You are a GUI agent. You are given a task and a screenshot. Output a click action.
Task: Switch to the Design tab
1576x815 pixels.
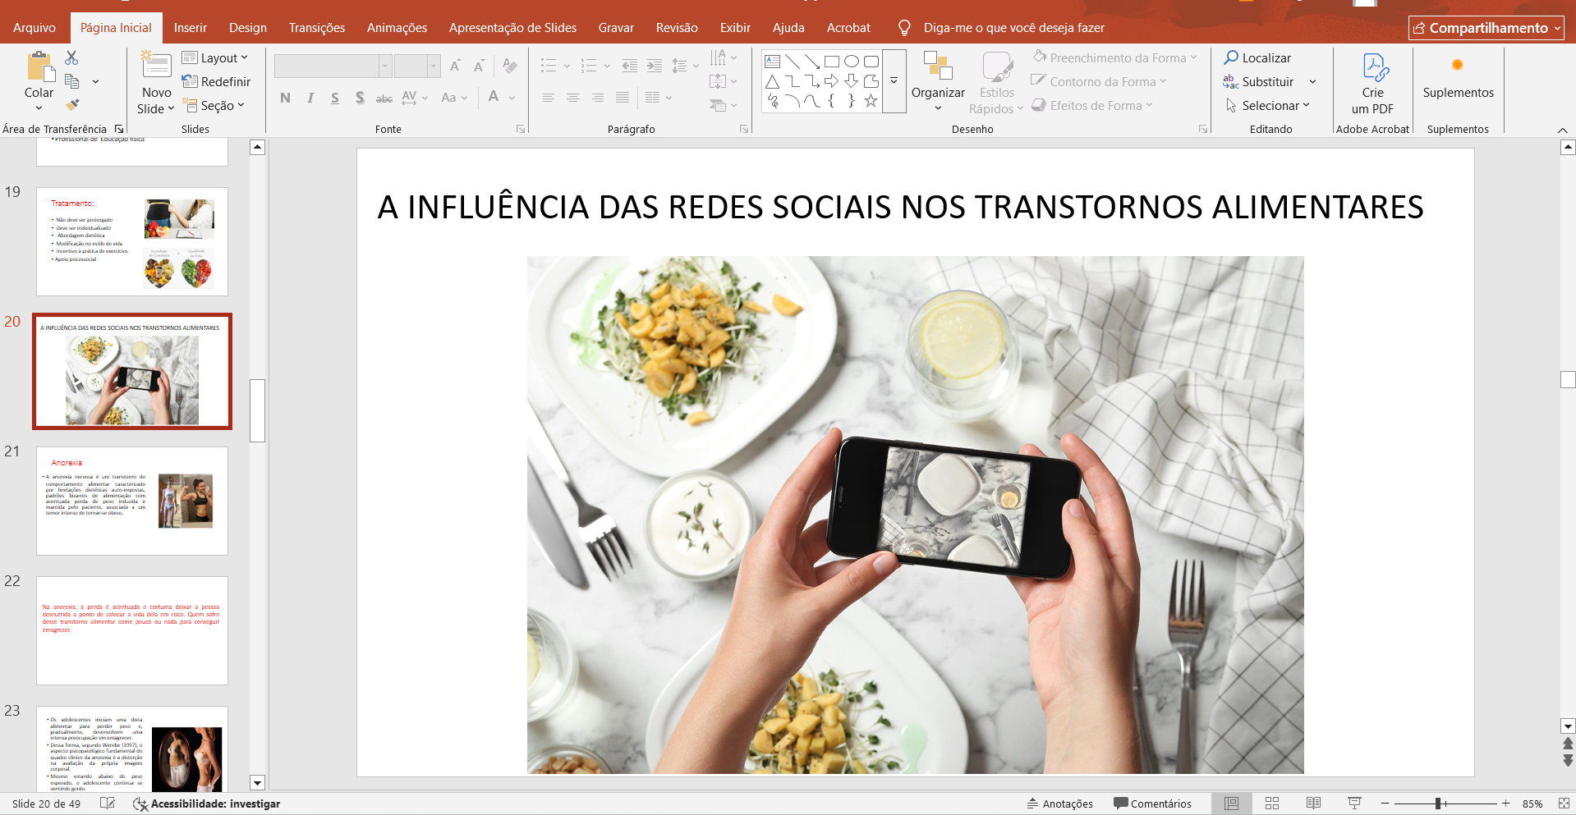pyautogui.click(x=248, y=28)
